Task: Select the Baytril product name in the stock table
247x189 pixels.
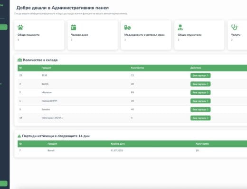Action: tap(45, 84)
